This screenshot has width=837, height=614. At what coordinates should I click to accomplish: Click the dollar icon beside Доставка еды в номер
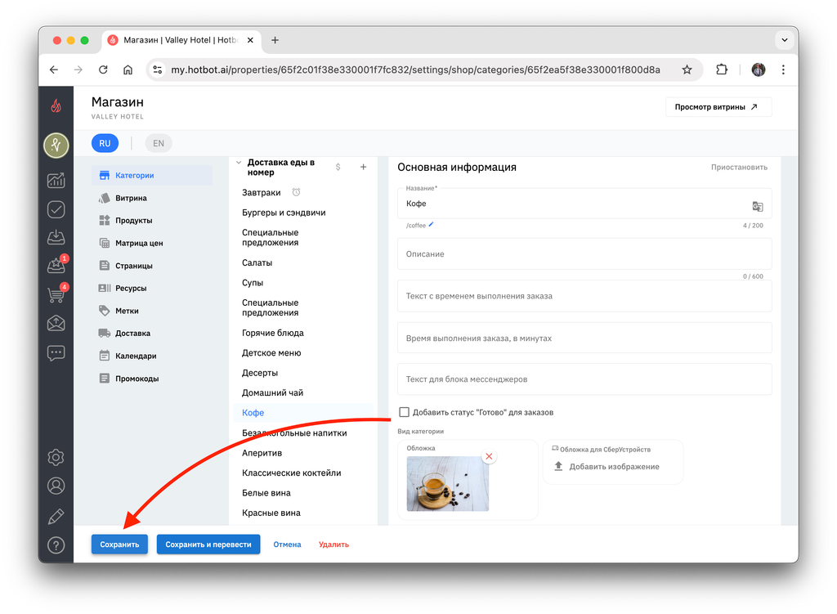click(x=338, y=167)
